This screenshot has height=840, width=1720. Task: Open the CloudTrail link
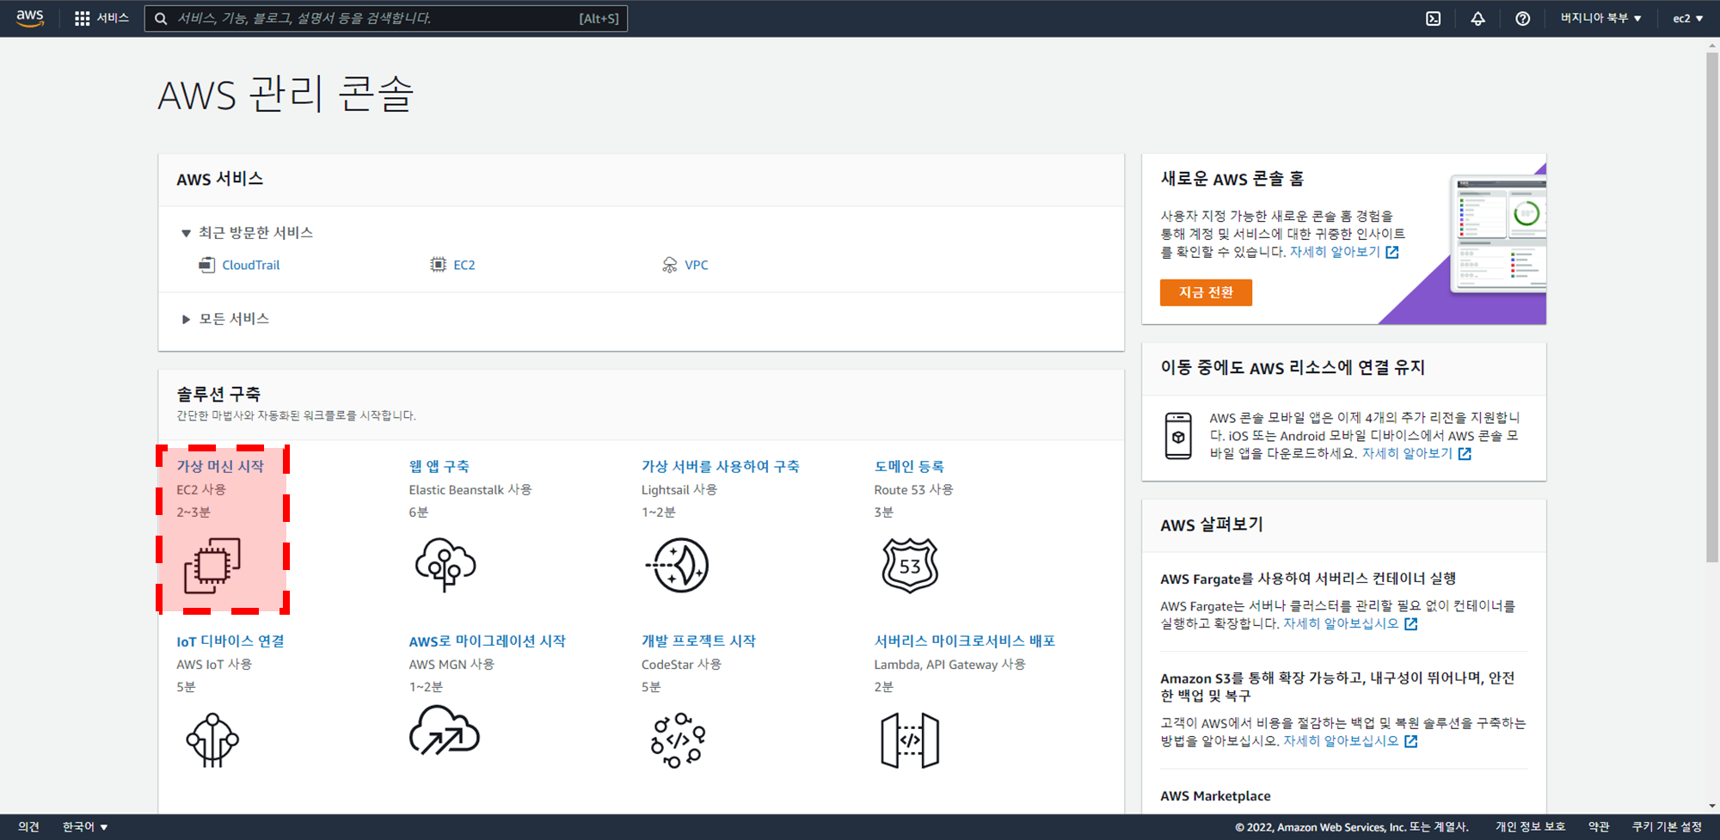pos(251,265)
